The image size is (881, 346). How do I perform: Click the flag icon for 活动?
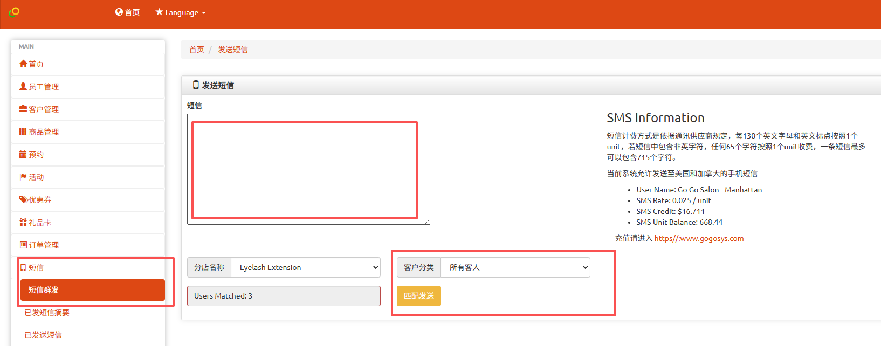pos(23,177)
